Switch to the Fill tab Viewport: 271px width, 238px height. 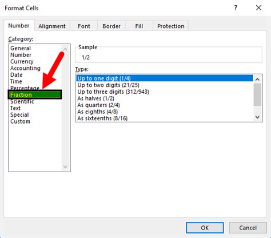[x=139, y=26]
